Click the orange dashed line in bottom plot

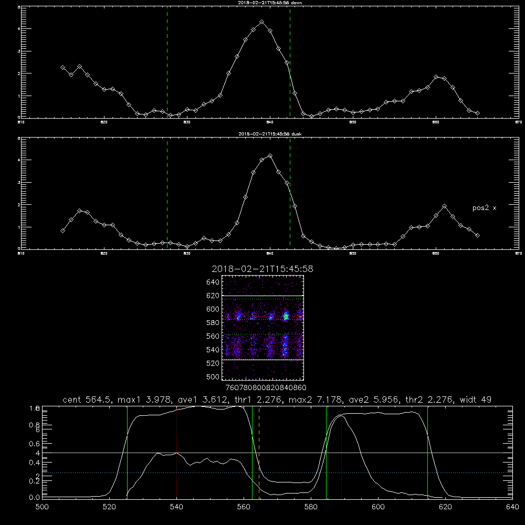pyautogui.click(x=259, y=453)
